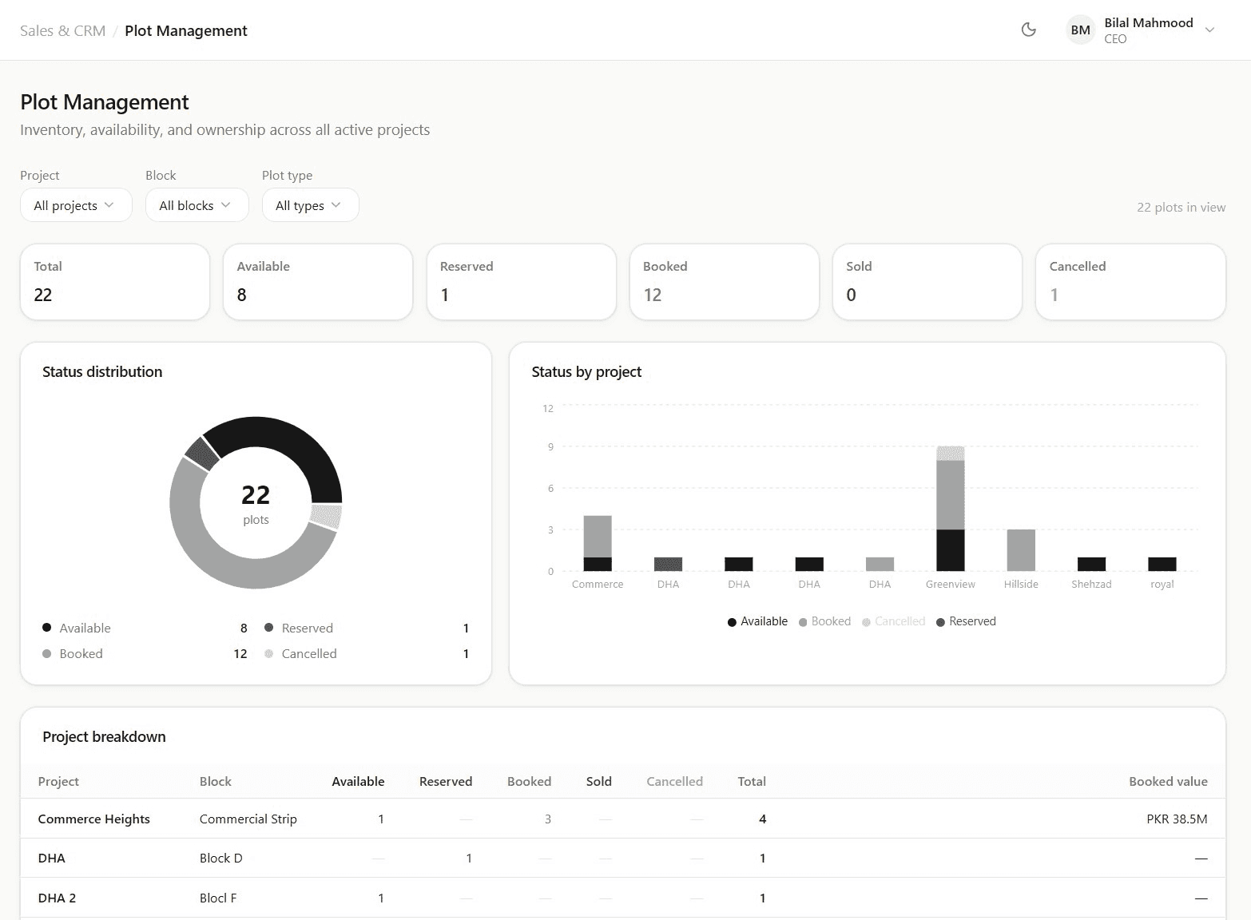The image size is (1251, 920).
Task: Toggle Reserved series in Status by project legend
Action: pyautogui.click(x=966, y=621)
